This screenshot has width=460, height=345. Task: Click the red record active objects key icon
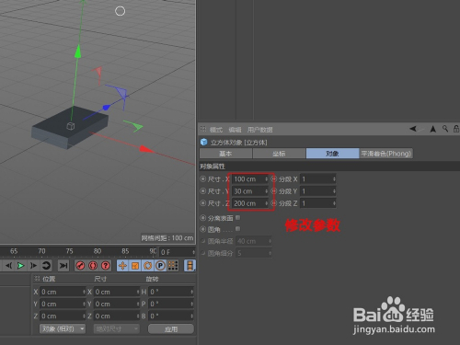[80, 266]
